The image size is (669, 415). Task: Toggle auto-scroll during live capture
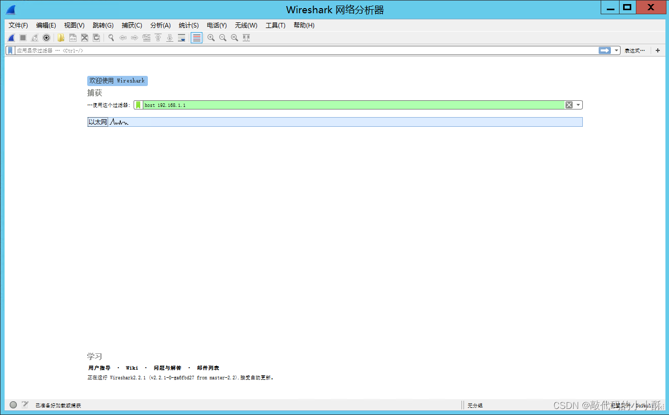(182, 38)
